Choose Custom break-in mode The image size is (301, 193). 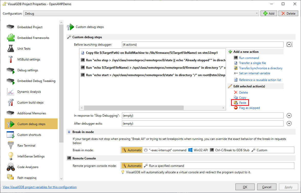pyautogui.click(x=259, y=150)
